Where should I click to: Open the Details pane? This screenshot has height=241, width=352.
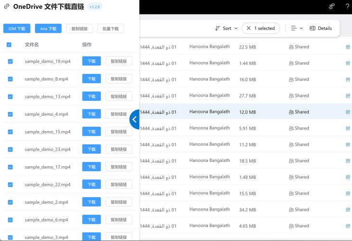click(321, 28)
